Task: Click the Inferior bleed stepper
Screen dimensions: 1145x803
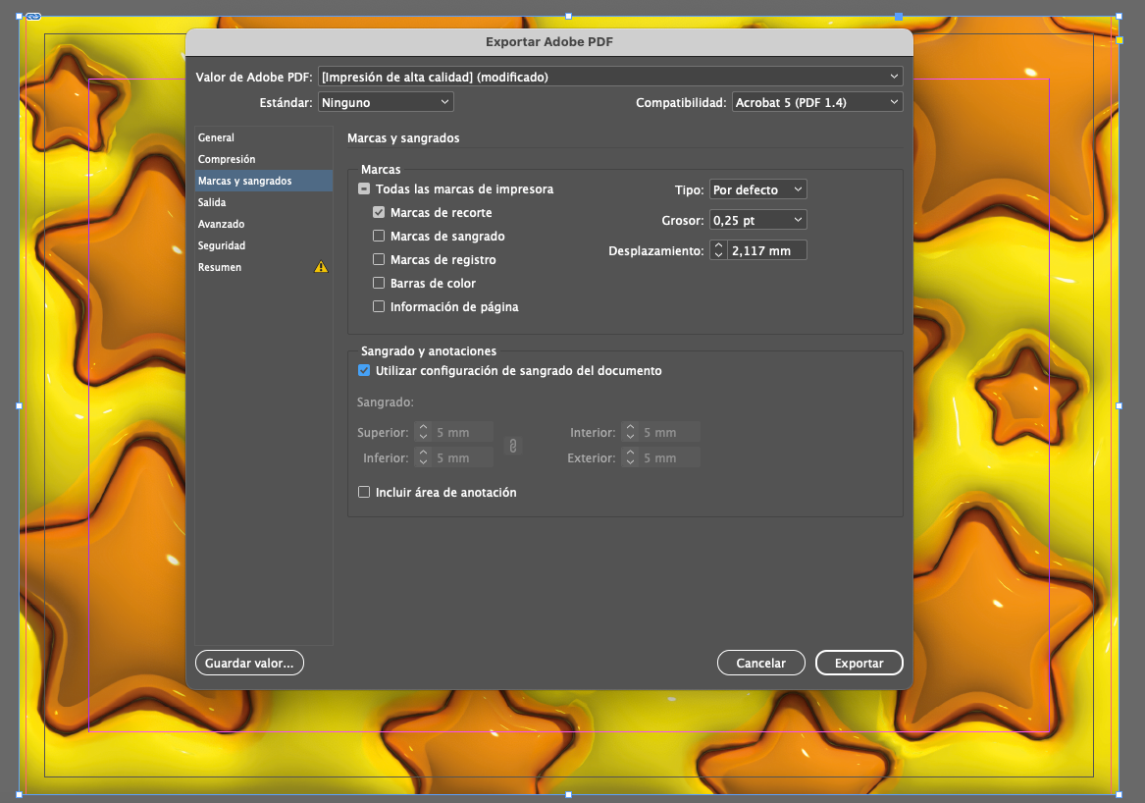Action: tap(423, 457)
